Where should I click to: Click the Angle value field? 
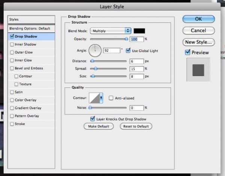(112, 50)
